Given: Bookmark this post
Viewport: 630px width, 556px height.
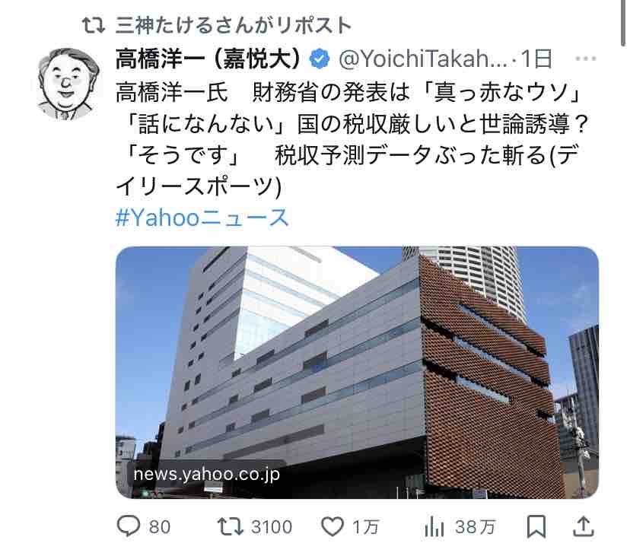Looking at the screenshot, I should pos(536,526).
